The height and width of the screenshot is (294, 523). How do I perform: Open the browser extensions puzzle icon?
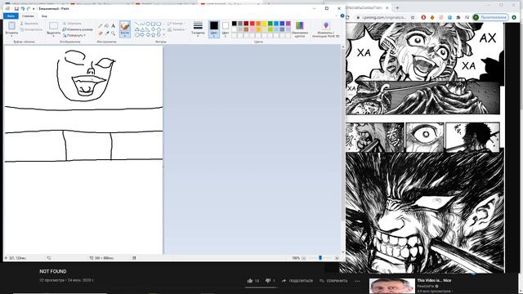click(x=458, y=17)
